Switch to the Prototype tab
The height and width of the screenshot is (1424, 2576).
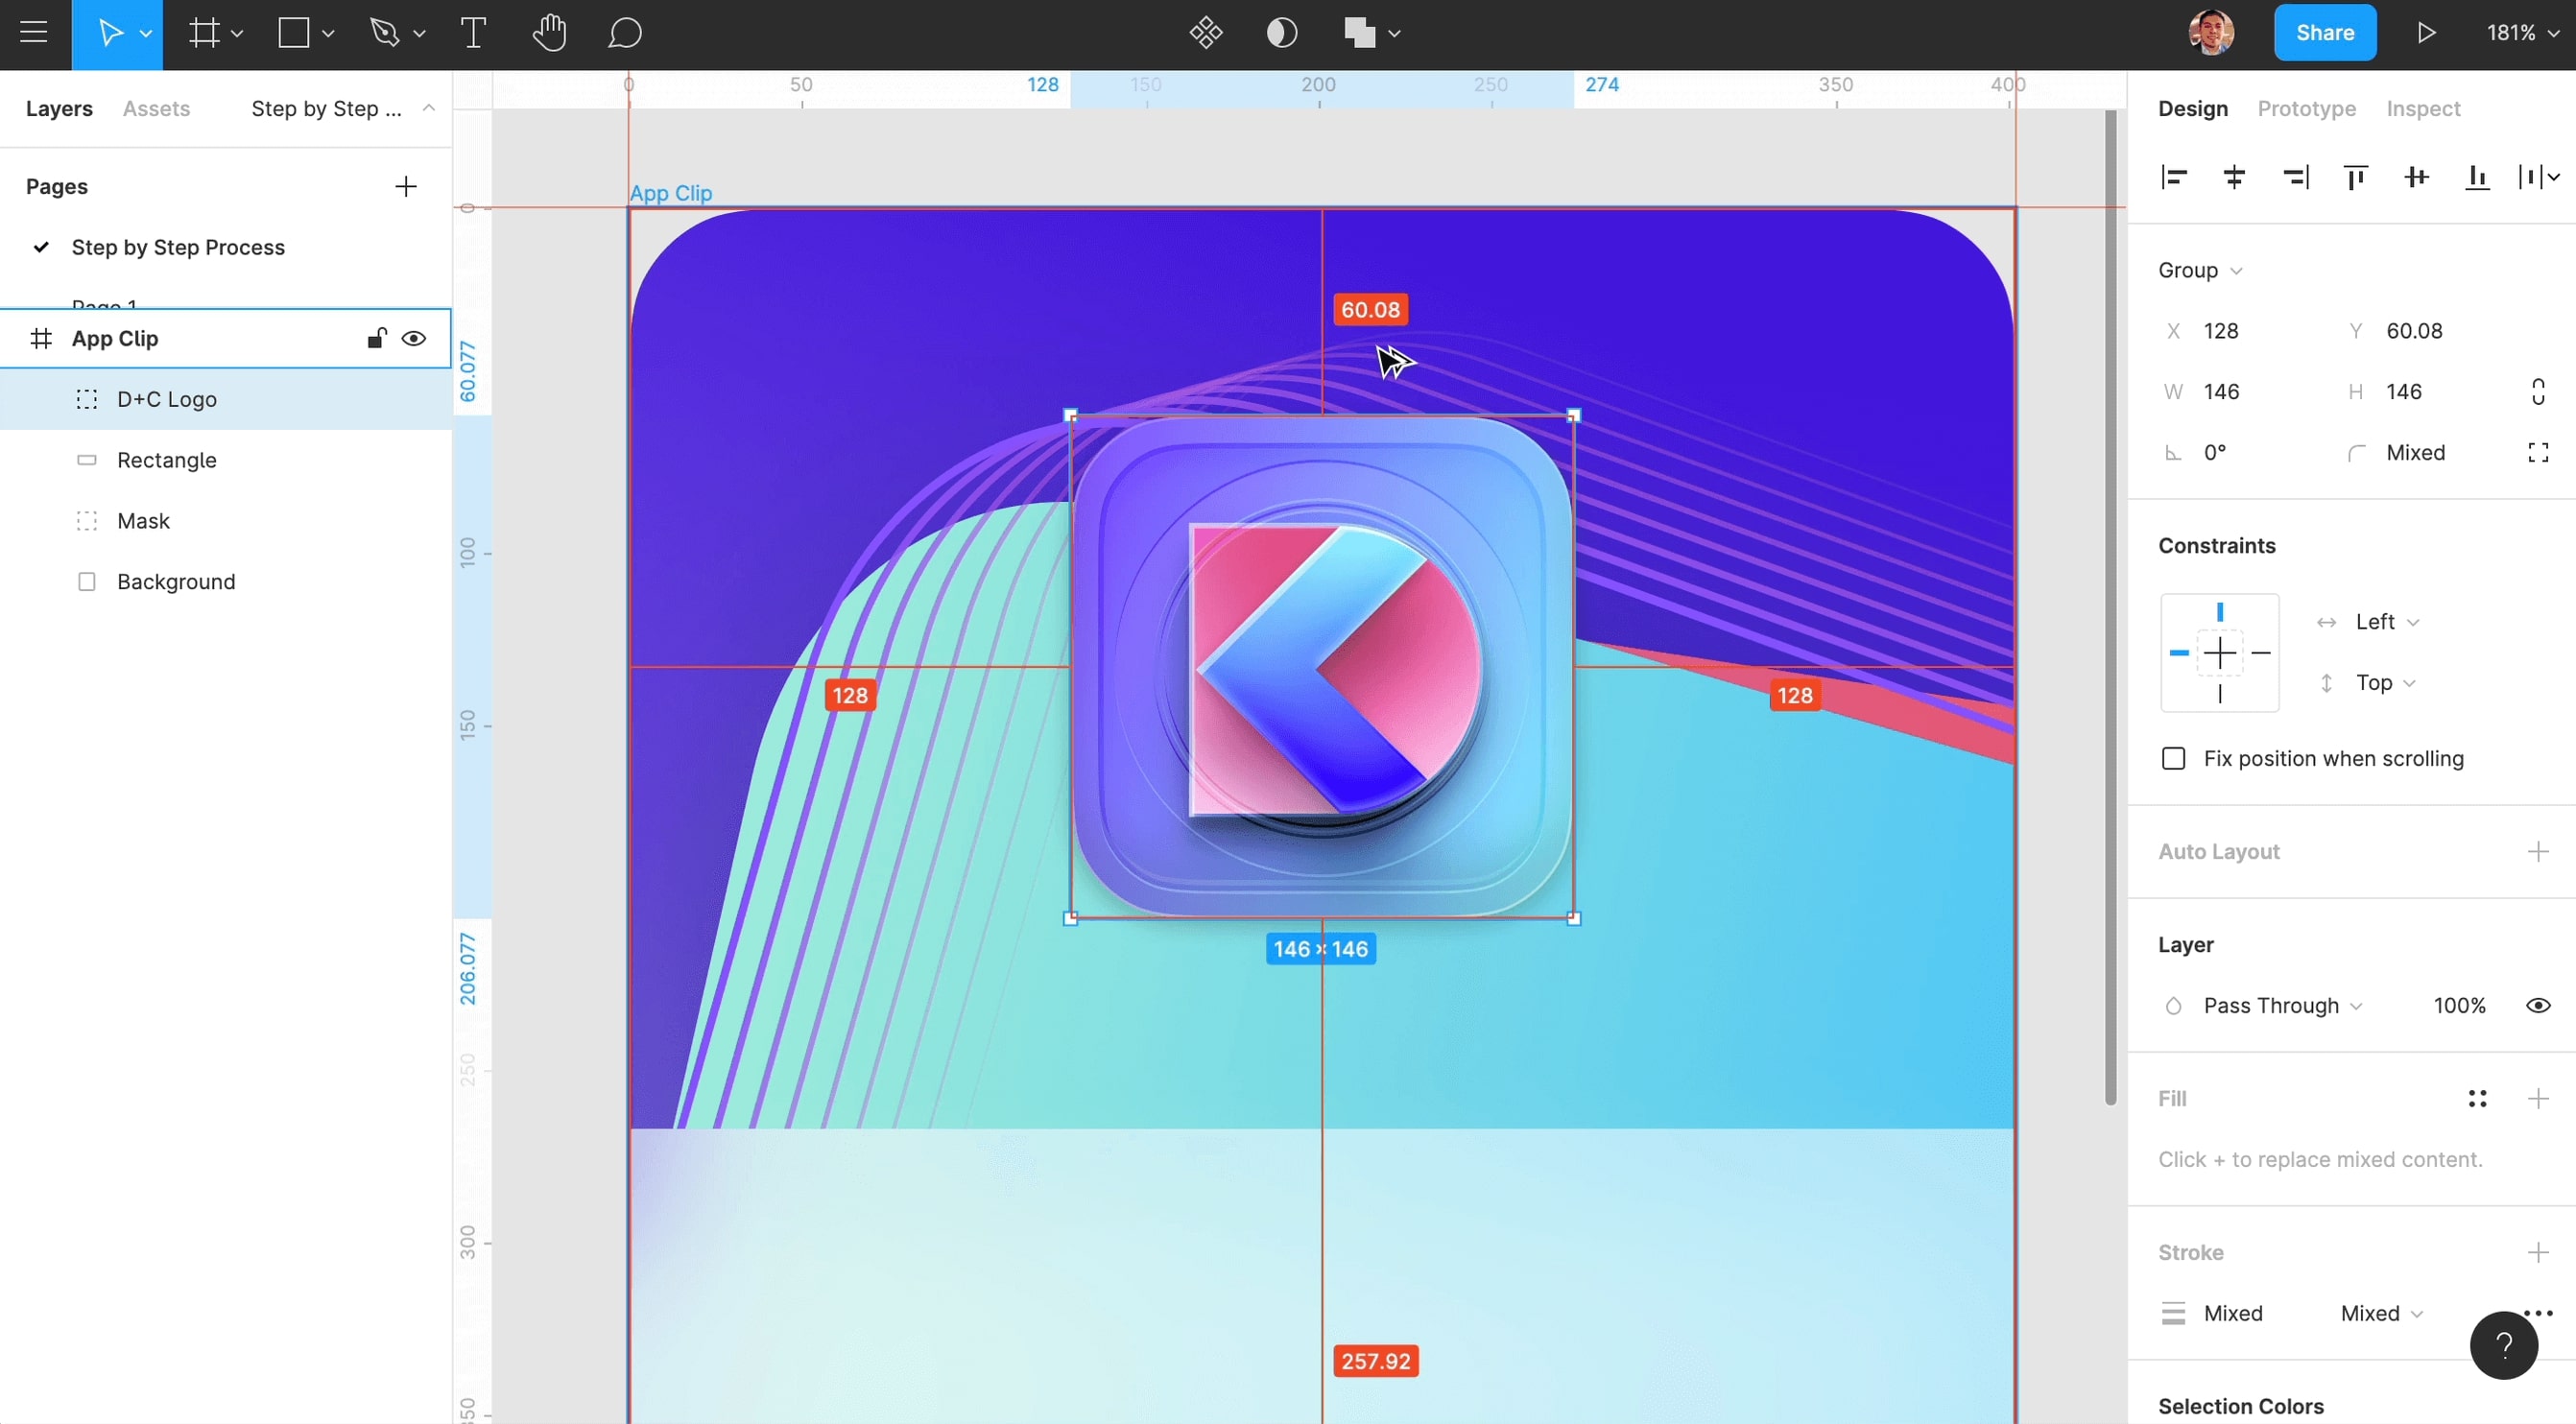pyautogui.click(x=2306, y=109)
